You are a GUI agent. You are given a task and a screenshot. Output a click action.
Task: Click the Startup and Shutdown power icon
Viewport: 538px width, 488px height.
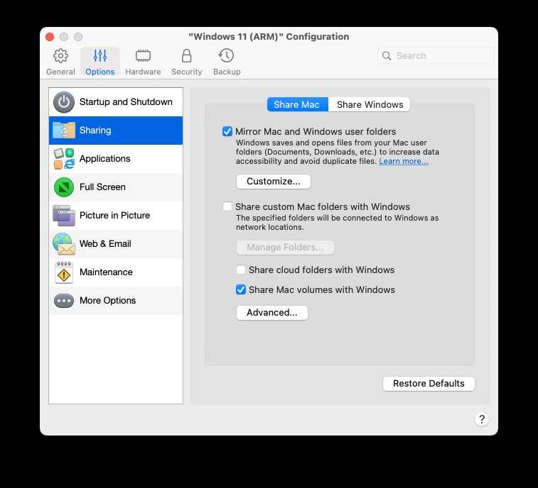tap(64, 102)
